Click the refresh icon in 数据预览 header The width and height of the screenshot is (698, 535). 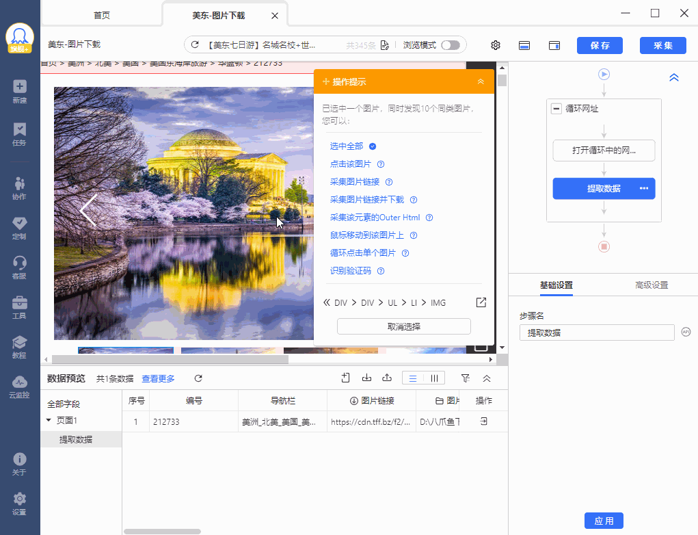click(198, 378)
